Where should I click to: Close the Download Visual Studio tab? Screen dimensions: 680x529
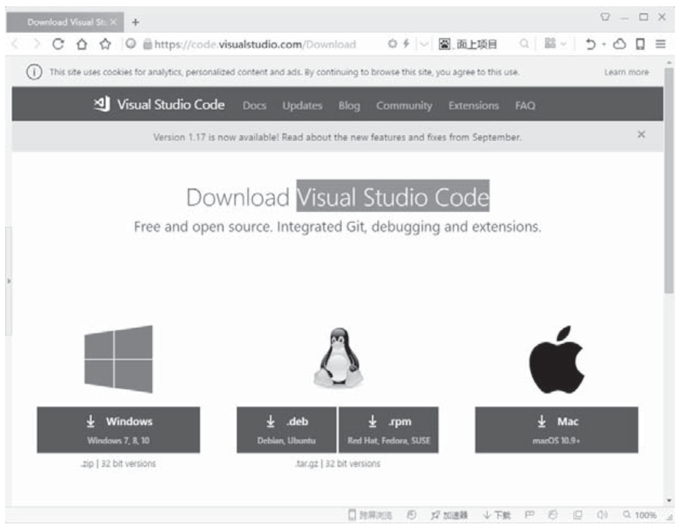(x=113, y=23)
